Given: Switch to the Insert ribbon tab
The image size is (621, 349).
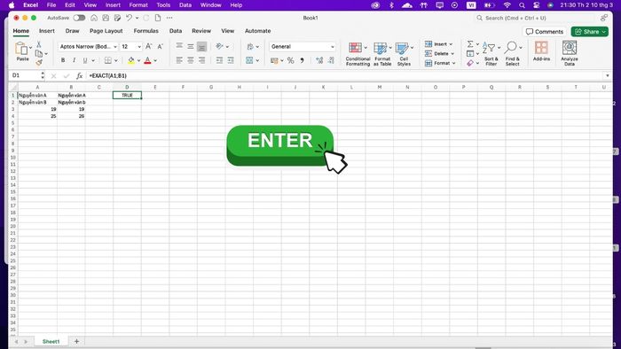Looking at the screenshot, I should click(47, 31).
